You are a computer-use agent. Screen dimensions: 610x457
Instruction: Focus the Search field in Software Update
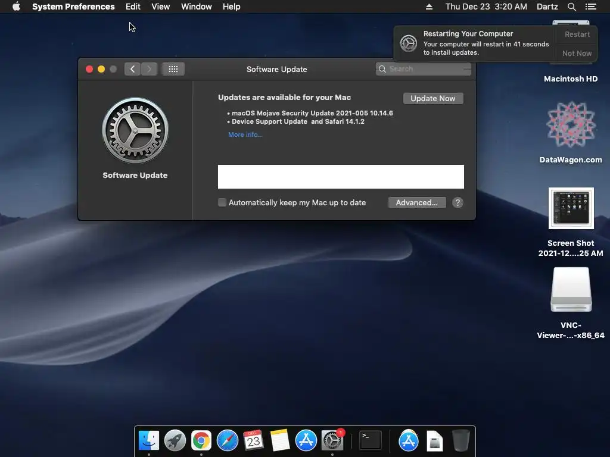pyautogui.click(x=424, y=69)
